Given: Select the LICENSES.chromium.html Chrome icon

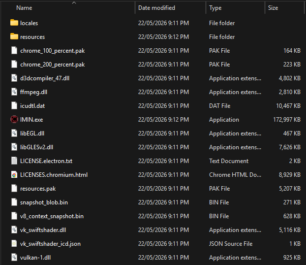Looking at the screenshot, I should (x=14, y=174).
